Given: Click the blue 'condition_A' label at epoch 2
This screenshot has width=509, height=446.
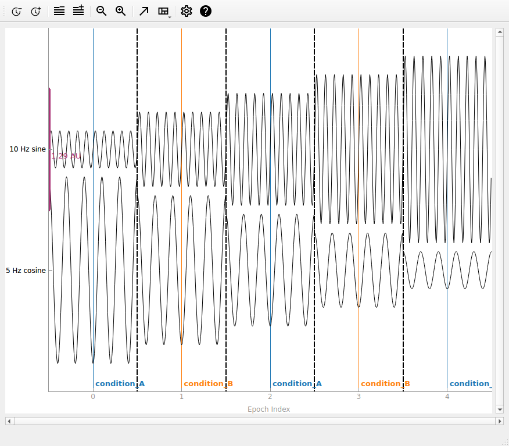Looking at the screenshot, I should pos(297,384).
